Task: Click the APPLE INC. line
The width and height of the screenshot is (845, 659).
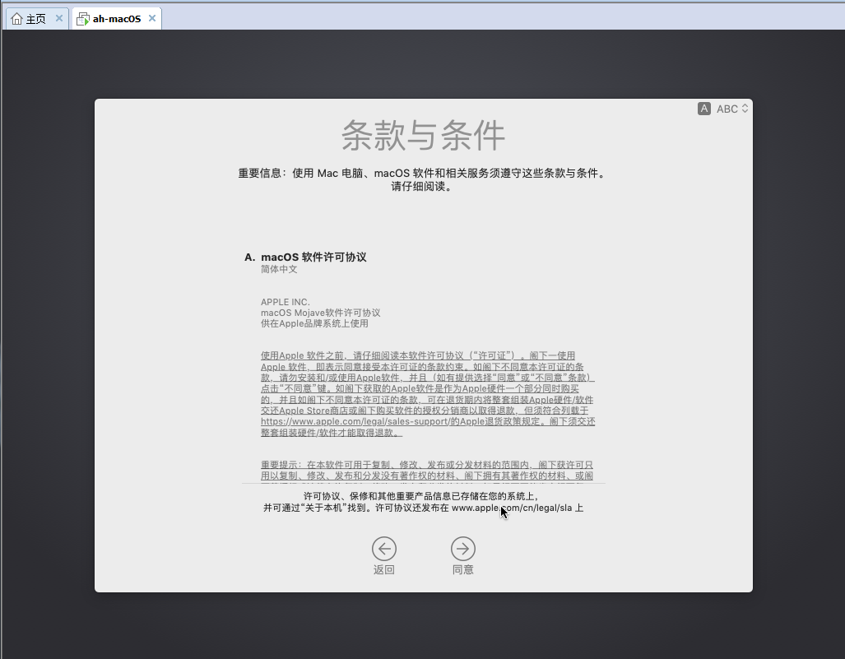Action: coord(286,302)
